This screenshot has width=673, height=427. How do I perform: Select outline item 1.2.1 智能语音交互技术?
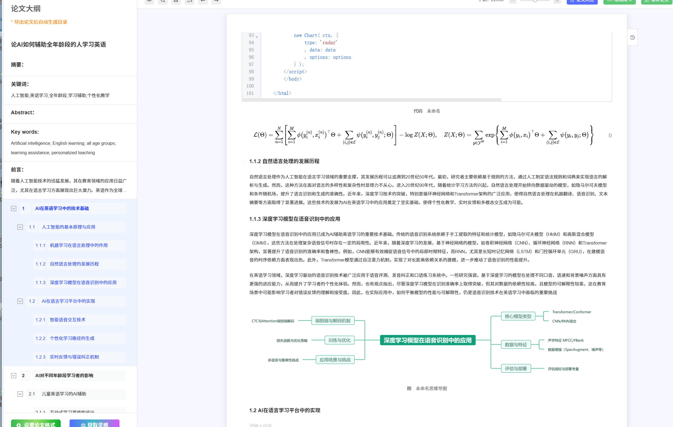point(67,319)
